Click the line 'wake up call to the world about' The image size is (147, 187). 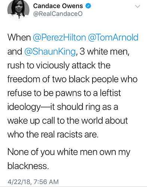68,121
